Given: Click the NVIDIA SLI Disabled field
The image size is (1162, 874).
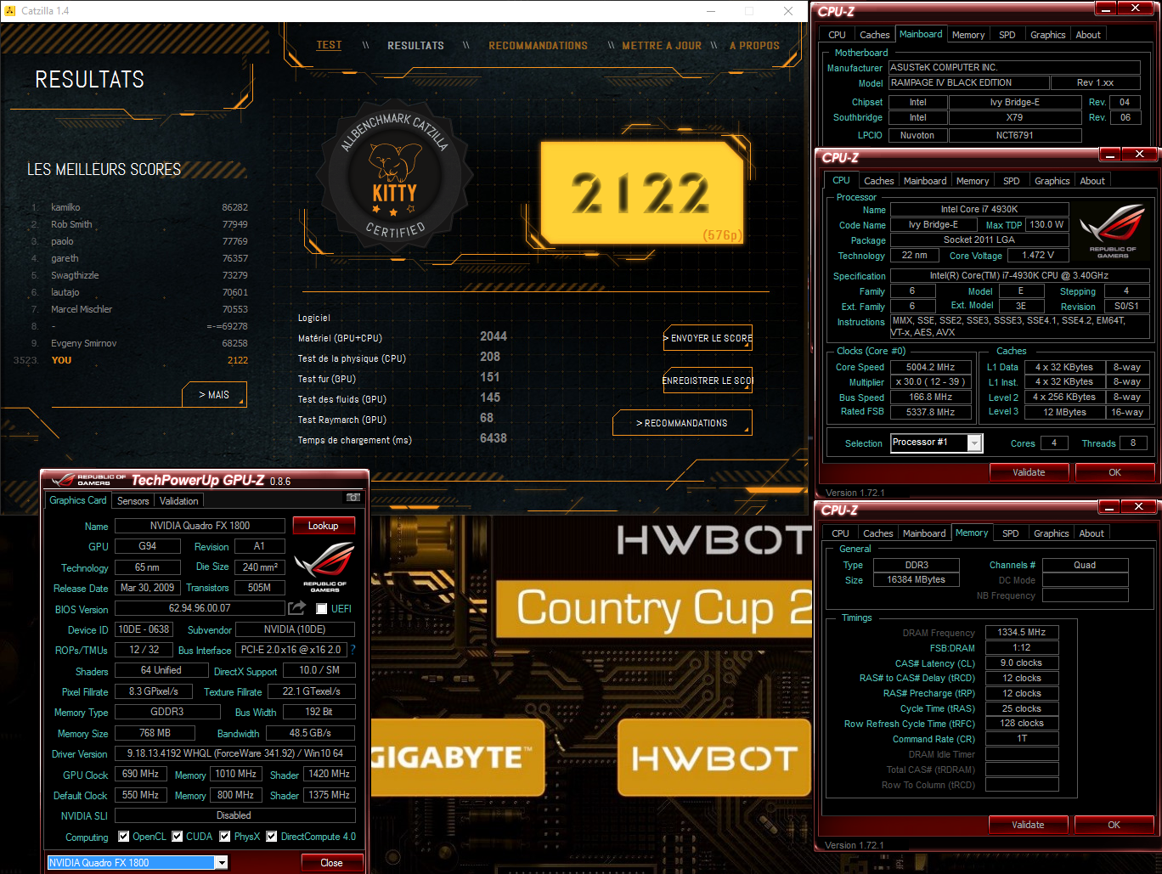Looking at the screenshot, I should pos(234,815).
